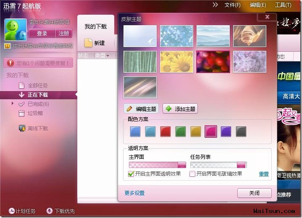Choose the sunflower skin theme thumbnail
Viewport: 302px width, 218px height.
176,62
